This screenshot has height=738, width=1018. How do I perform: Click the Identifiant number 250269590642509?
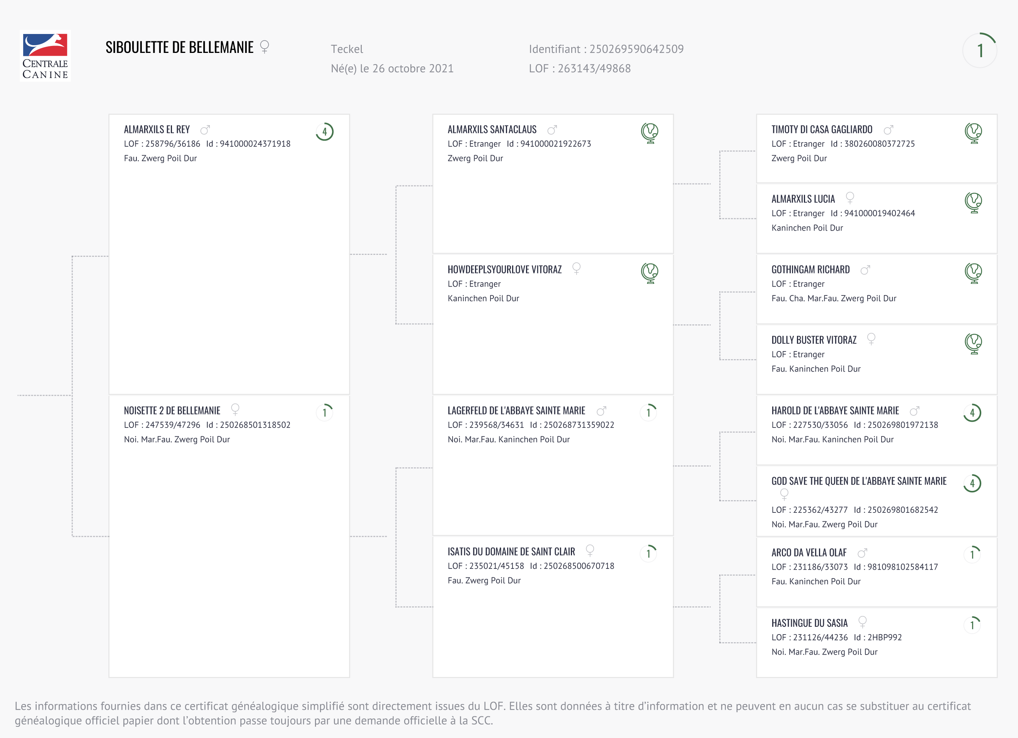[636, 49]
